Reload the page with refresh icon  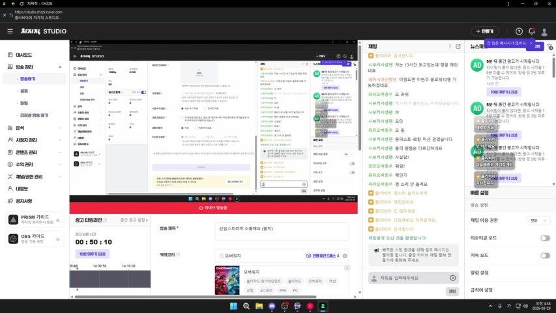(22, 3)
